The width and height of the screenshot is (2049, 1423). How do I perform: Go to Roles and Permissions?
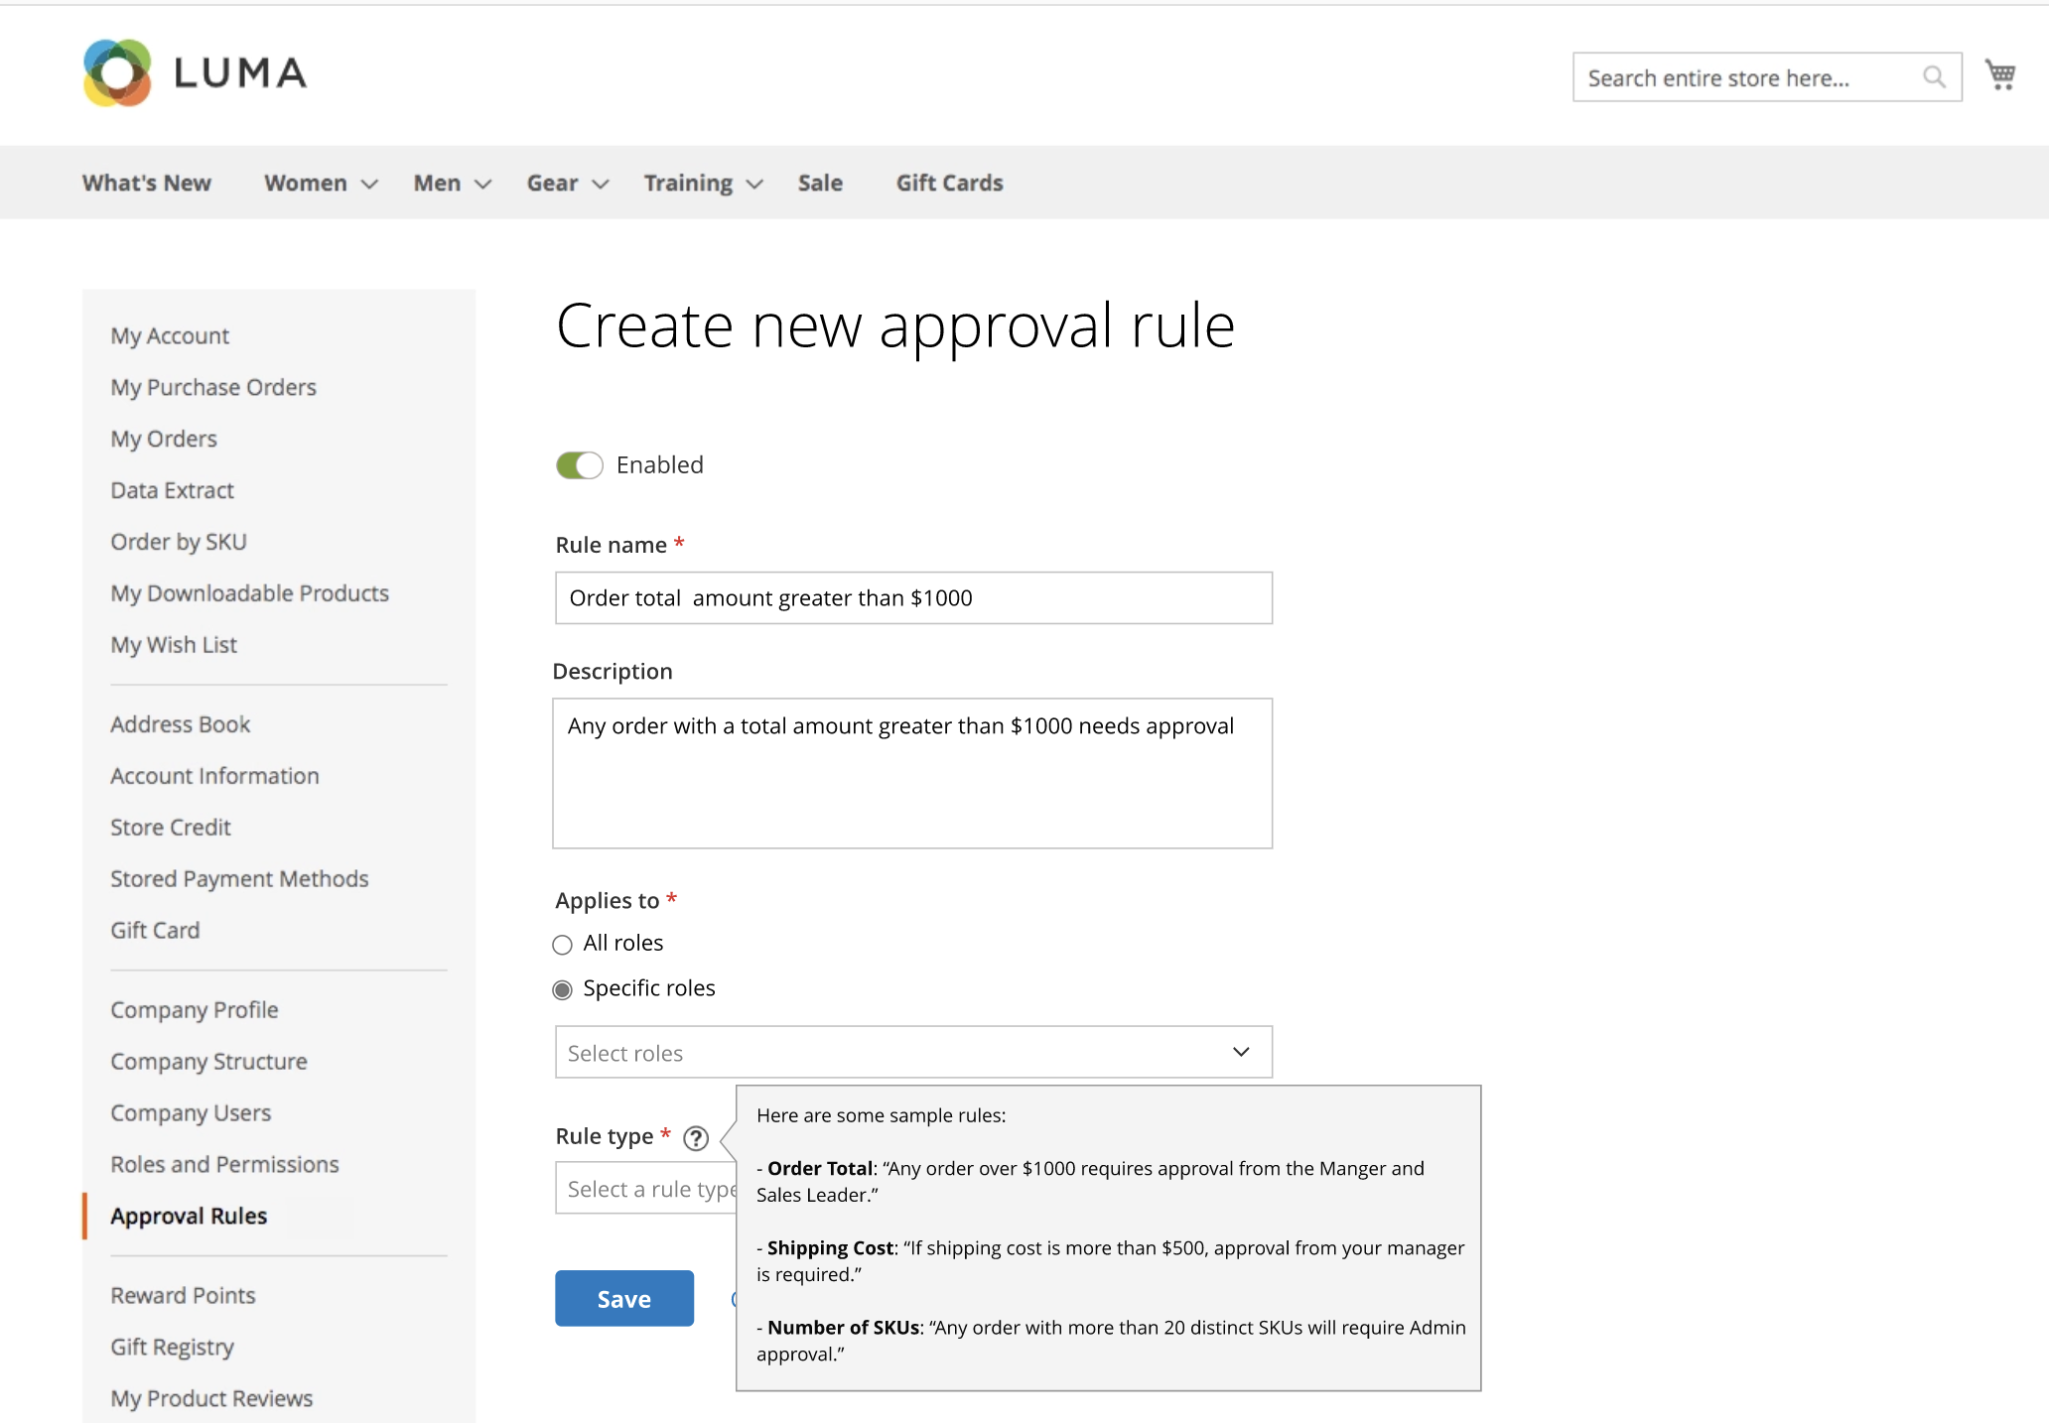tap(224, 1164)
